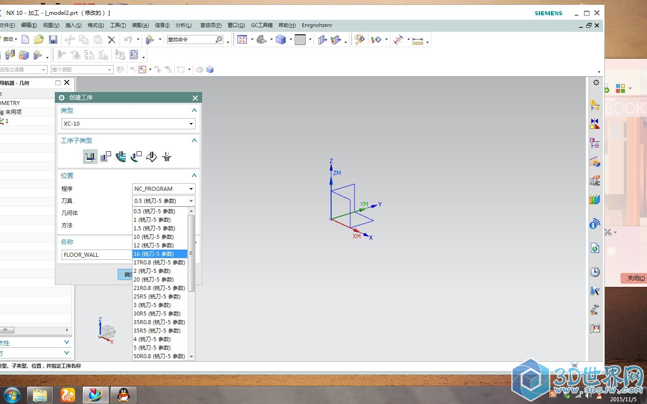This screenshot has height=404, width=647.
Task: Choose tool 16 (铣刀-5 参数)
Action: point(160,254)
